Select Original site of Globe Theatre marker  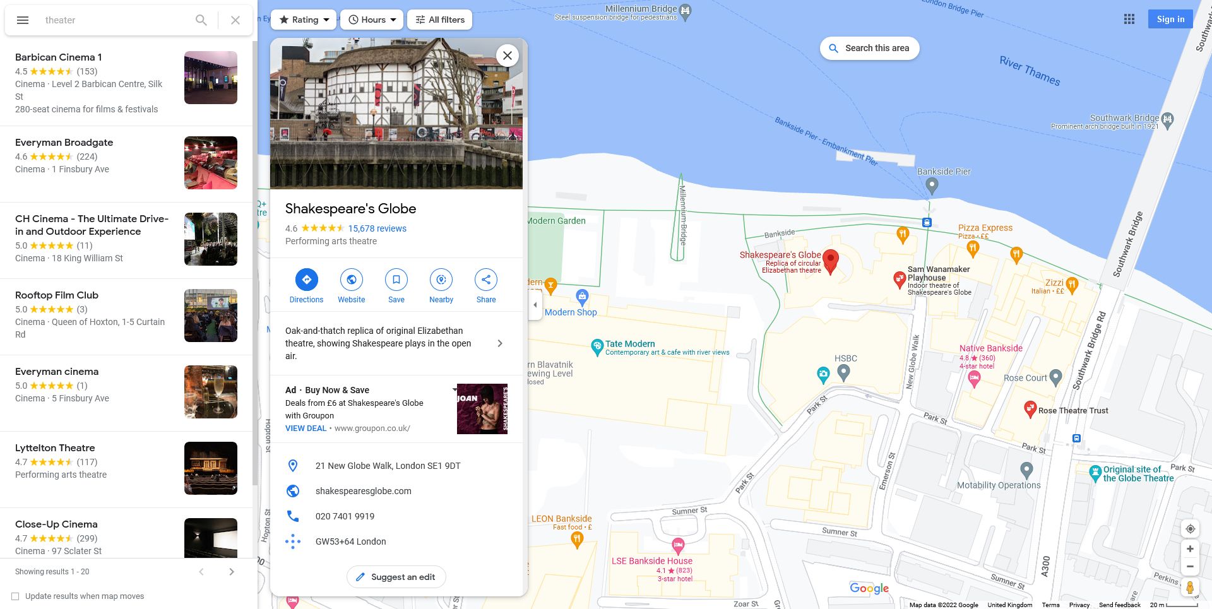pos(1095,473)
